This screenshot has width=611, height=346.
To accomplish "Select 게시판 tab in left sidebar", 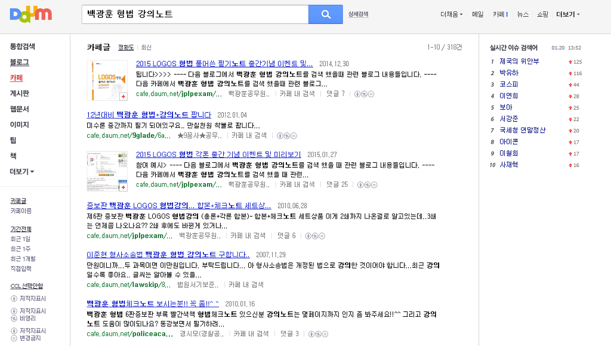I will coord(20,93).
